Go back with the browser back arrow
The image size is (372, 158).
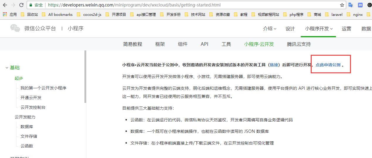coord(5,5)
